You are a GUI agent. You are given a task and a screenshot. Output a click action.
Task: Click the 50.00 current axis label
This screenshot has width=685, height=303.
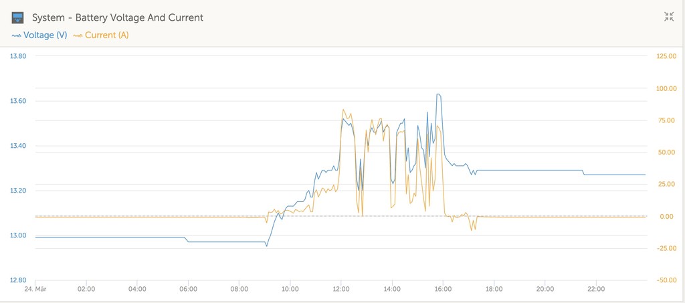[667, 153]
